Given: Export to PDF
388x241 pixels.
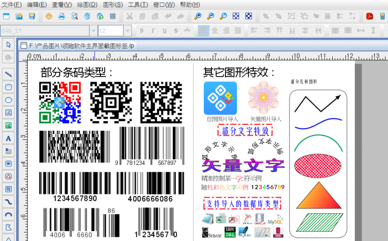Looking at the screenshot, I should coord(370,16).
